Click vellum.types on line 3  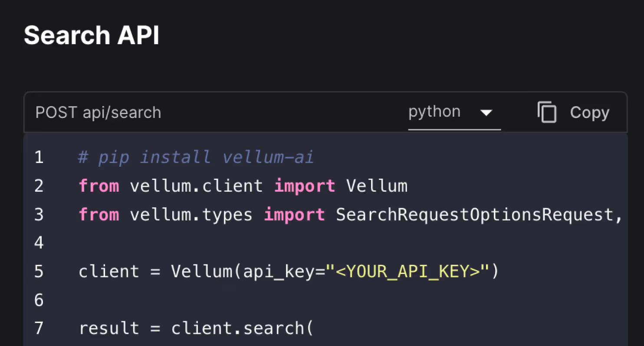pyautogui.click(x=191, y=215)
